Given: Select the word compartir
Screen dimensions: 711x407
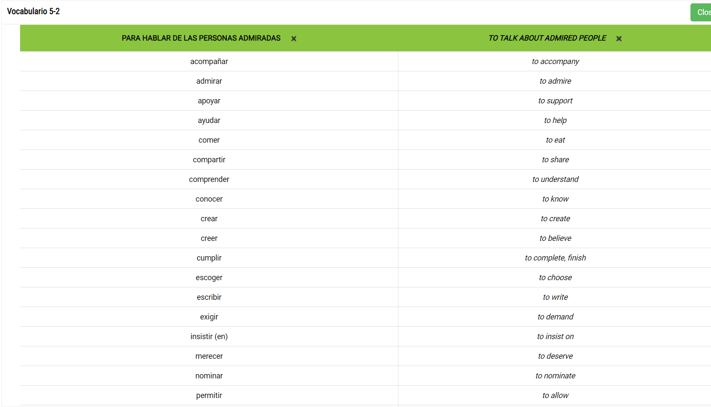Looking at the screenshot, I should point(209,160).
